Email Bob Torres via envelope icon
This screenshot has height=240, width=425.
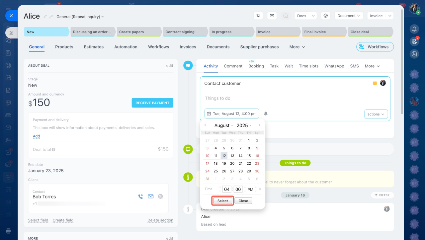coord(150,197)
